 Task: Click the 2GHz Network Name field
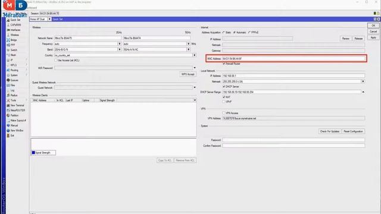[88, 38]
